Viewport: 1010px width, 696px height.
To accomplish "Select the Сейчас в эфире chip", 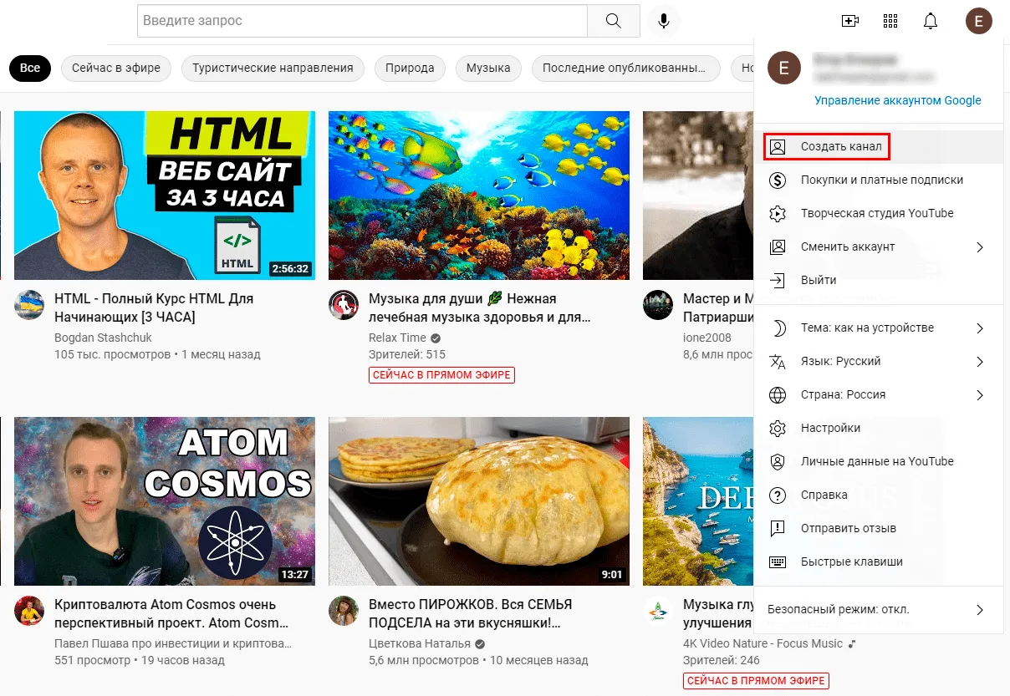I will pos(116,68).
